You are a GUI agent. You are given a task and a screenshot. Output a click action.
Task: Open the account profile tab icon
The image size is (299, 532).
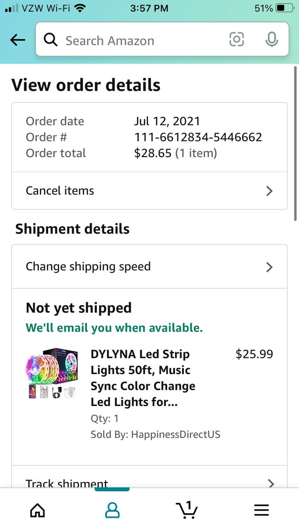112,510
